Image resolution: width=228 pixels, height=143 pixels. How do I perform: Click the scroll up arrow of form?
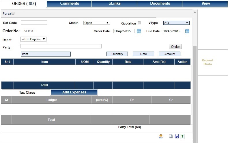point(195,12)
